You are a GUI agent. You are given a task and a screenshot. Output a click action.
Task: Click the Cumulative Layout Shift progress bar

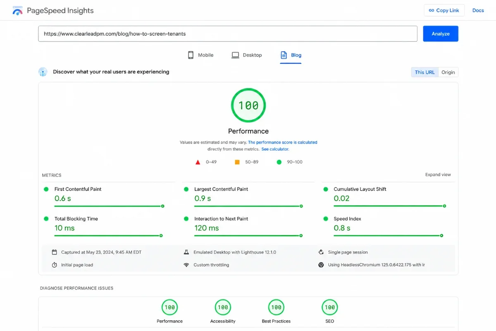390,206
